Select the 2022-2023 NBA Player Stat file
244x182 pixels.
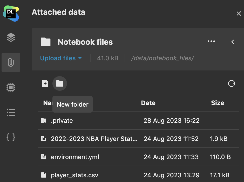click(138, 139)
